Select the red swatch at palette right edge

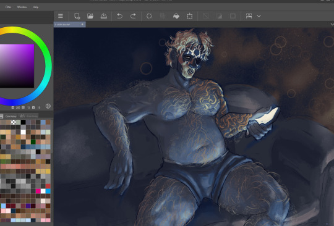point(48,186)
